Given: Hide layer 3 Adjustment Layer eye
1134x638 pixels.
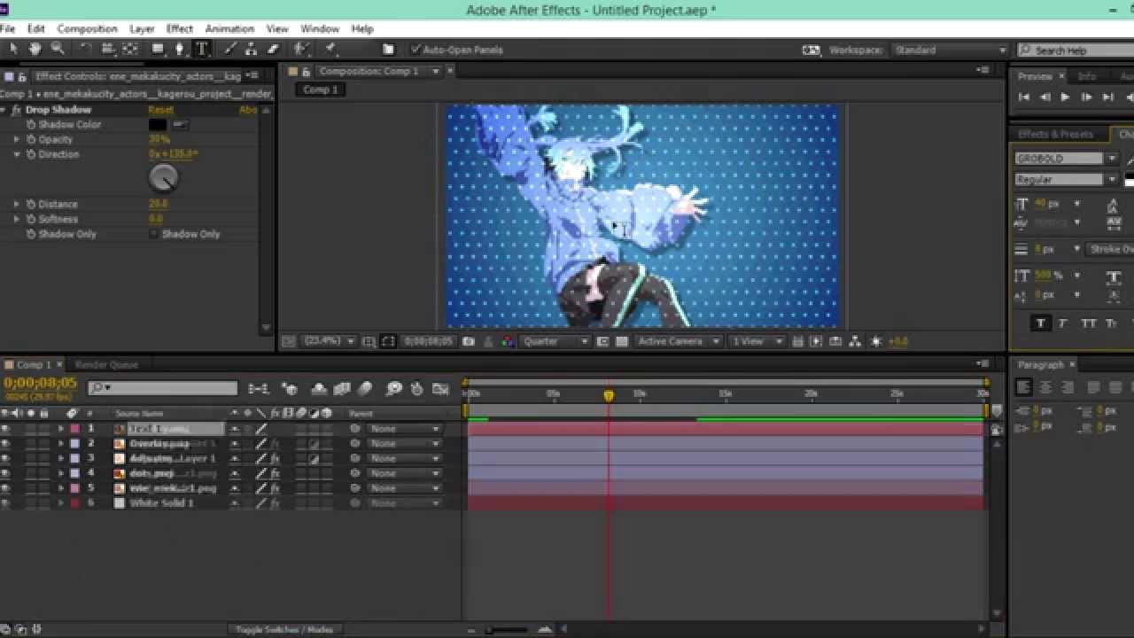Looking at the screenshot, I should pyautogui.click(x=5, y=459).
